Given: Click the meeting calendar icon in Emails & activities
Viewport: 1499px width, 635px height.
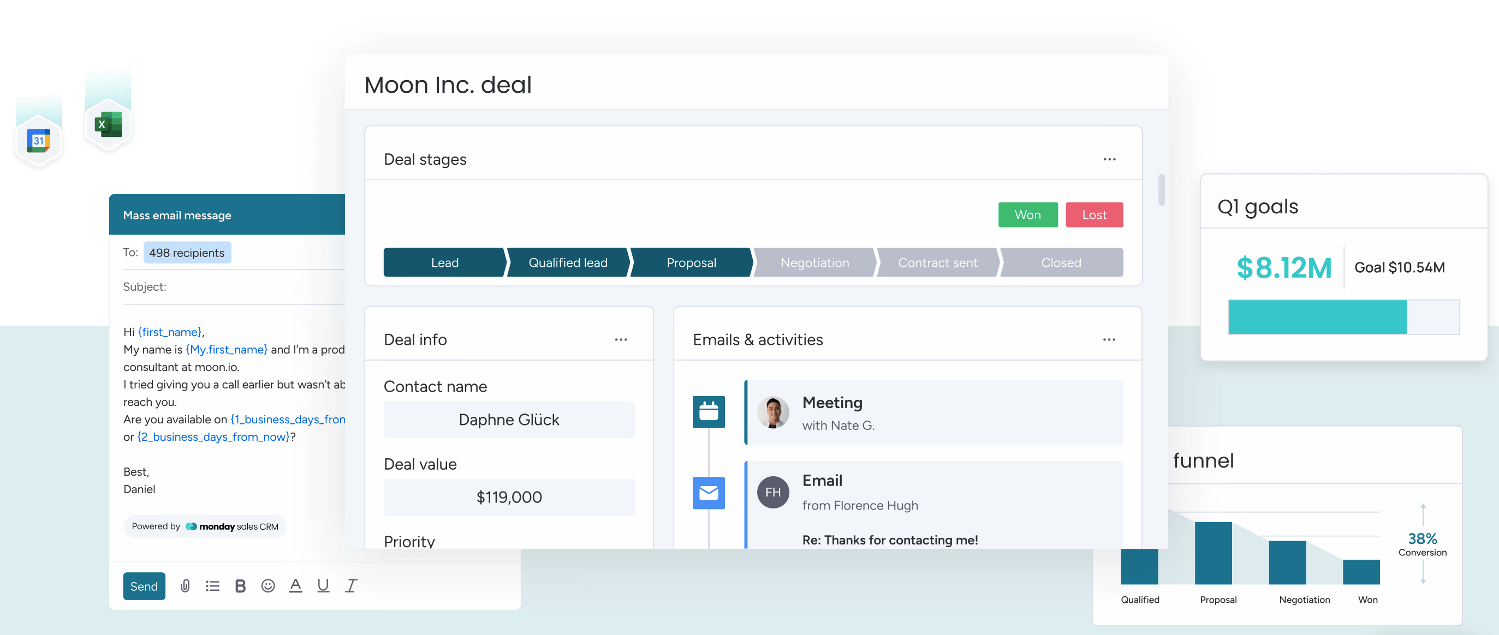Looking at the screenshot, I should click(708, 411).
